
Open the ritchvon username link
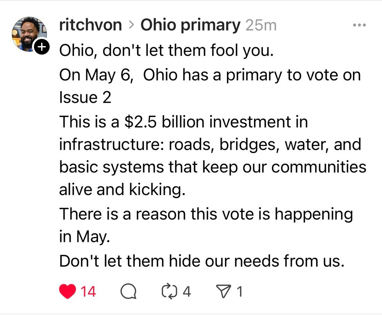91,25
